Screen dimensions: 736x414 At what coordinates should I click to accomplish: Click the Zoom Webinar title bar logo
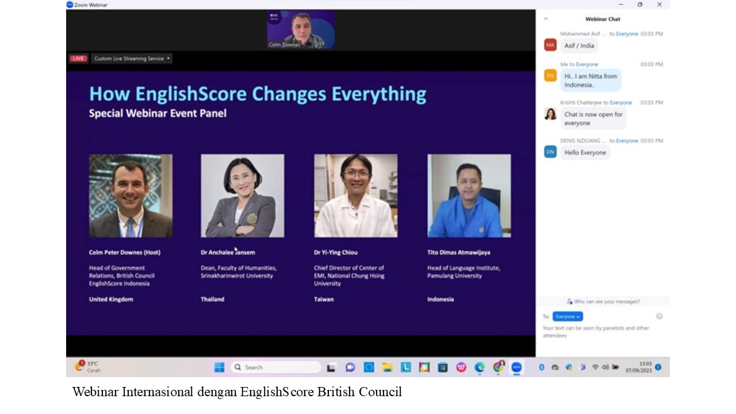point(70,5)
